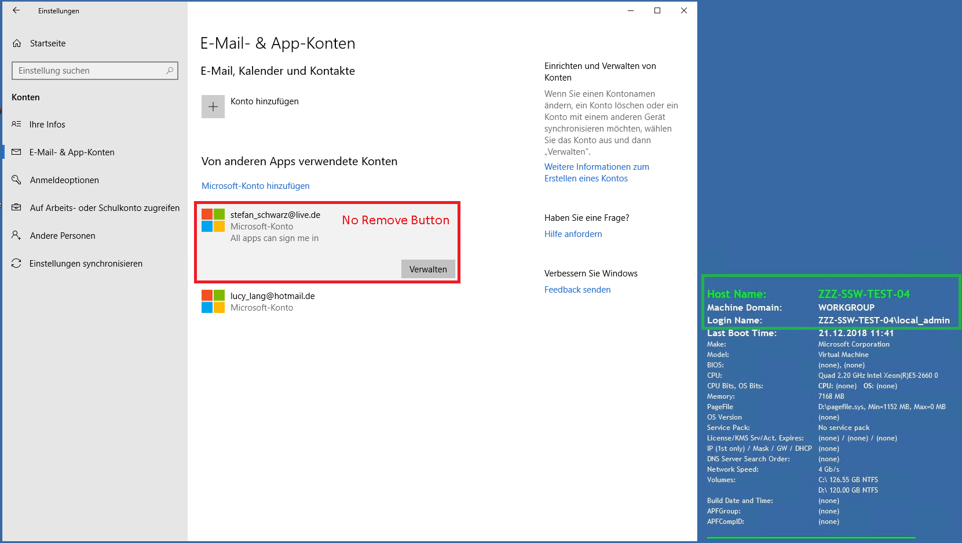Focus the Einstellung suchen search field

tap(95, 71)
